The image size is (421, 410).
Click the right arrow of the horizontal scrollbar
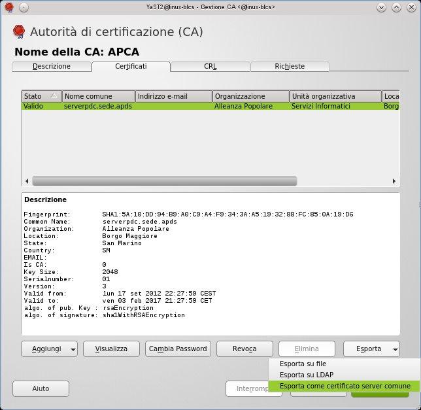coord(394,181)
